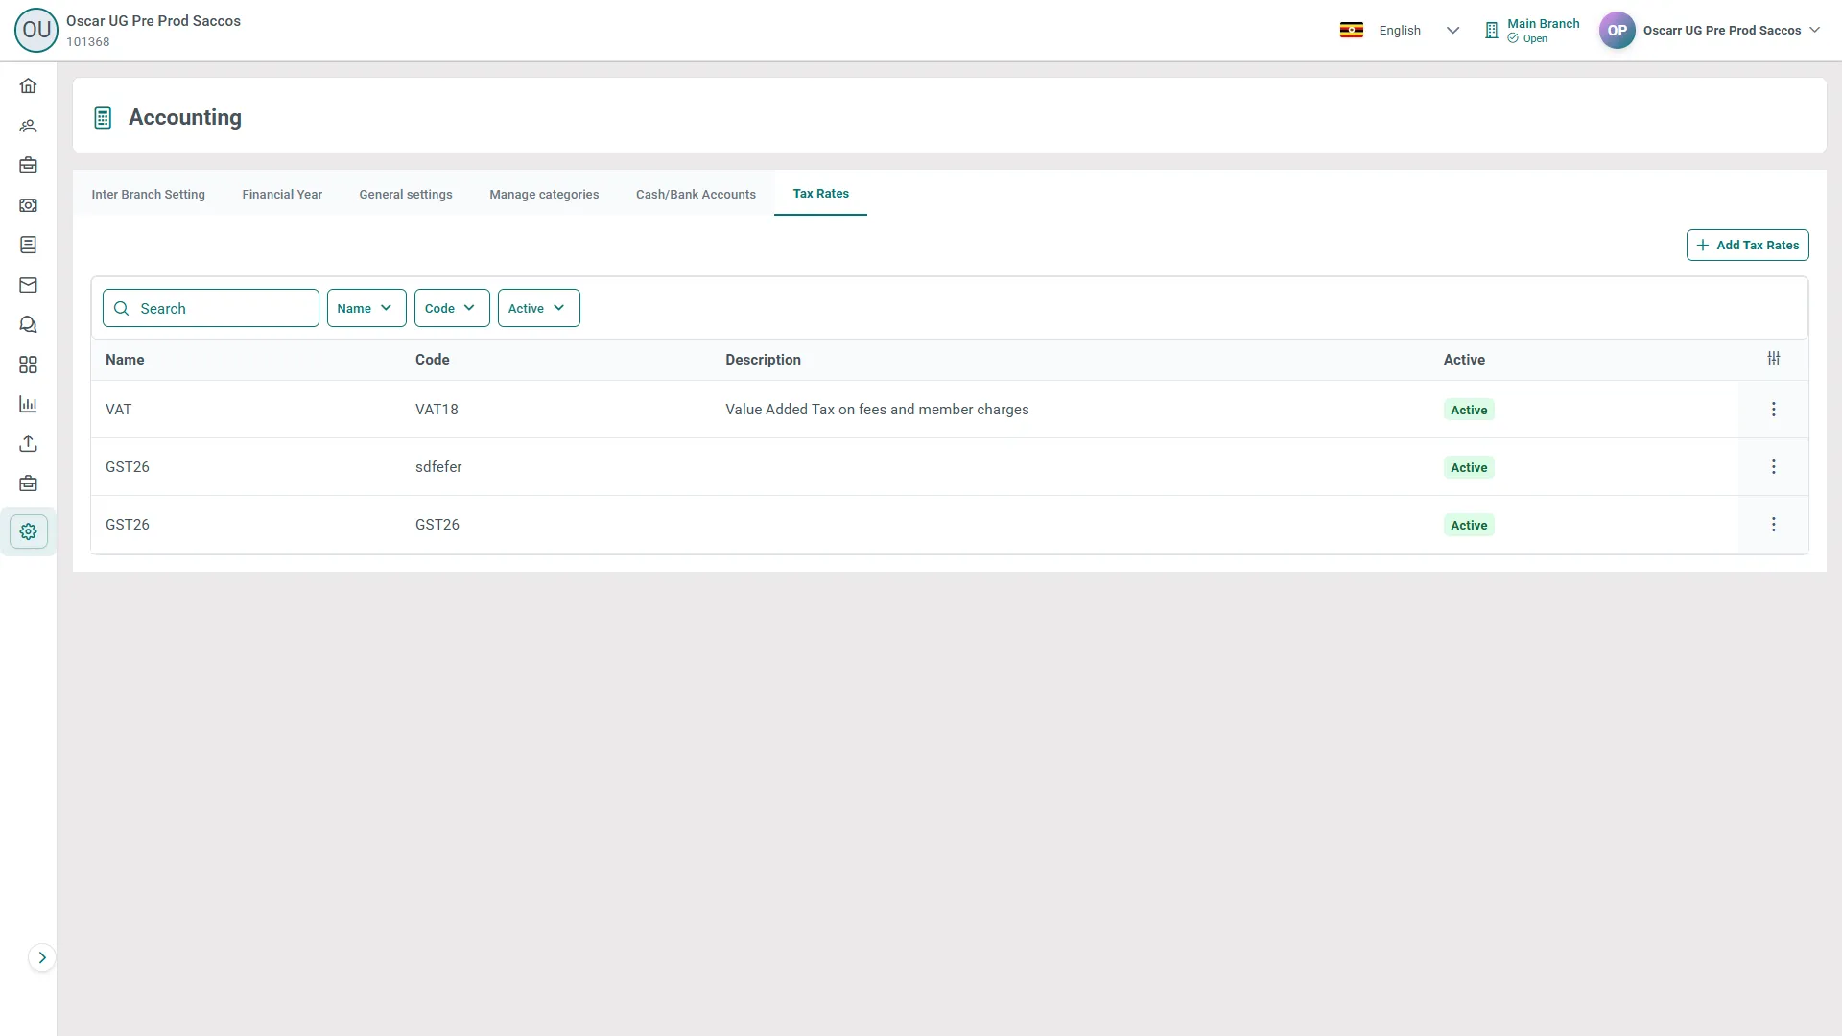Viewport: 1842px width, 1036px height.
Task: Click the Value Added Tax description text
Action: click(877, 410)
